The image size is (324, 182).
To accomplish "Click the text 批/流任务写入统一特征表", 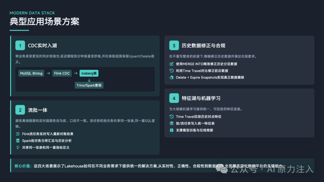I will 195,123.
